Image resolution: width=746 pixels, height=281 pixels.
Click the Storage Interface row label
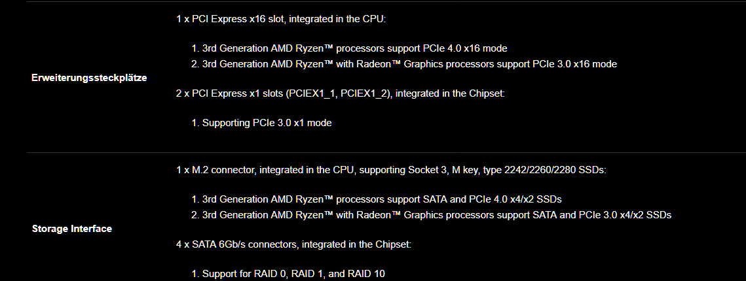tap(72, 229)
